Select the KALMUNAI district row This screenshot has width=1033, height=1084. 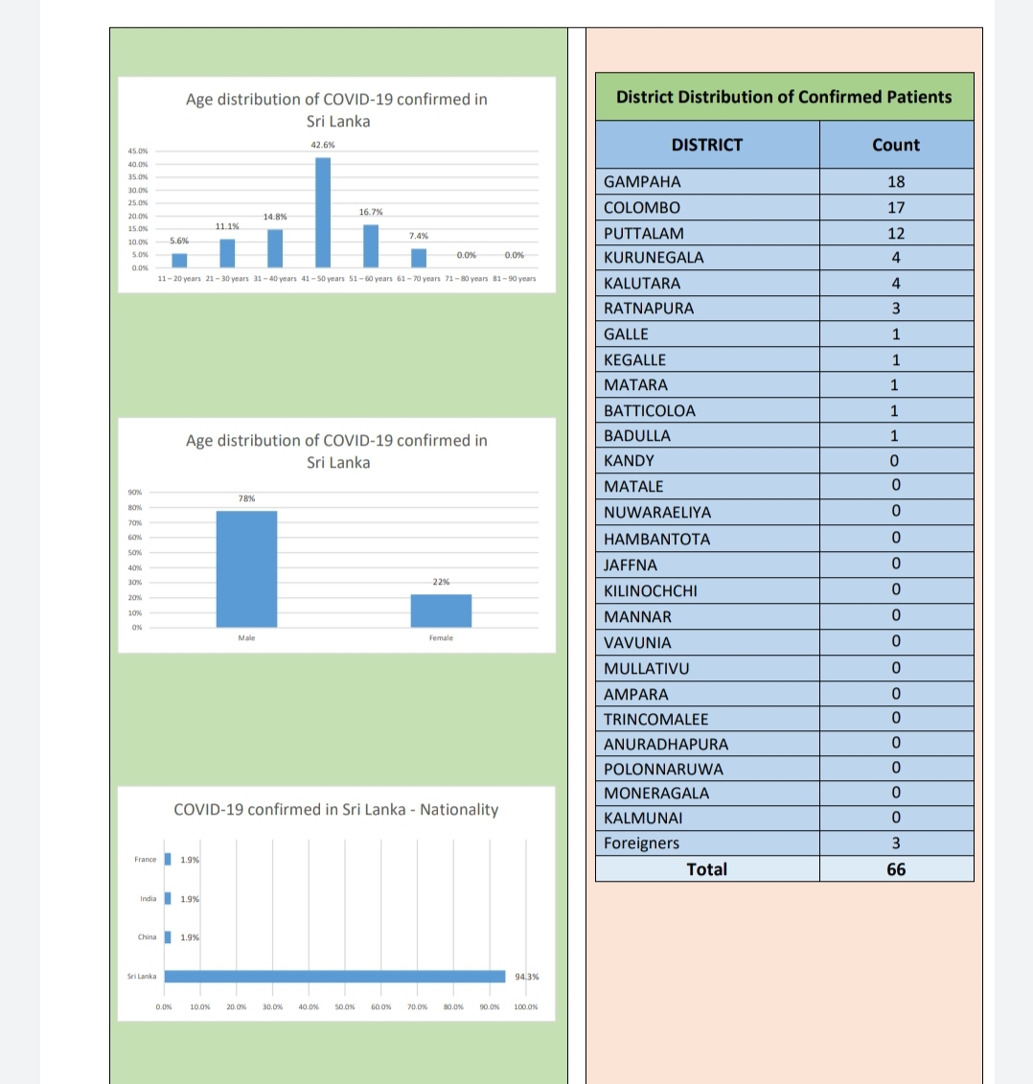(785, 818)
